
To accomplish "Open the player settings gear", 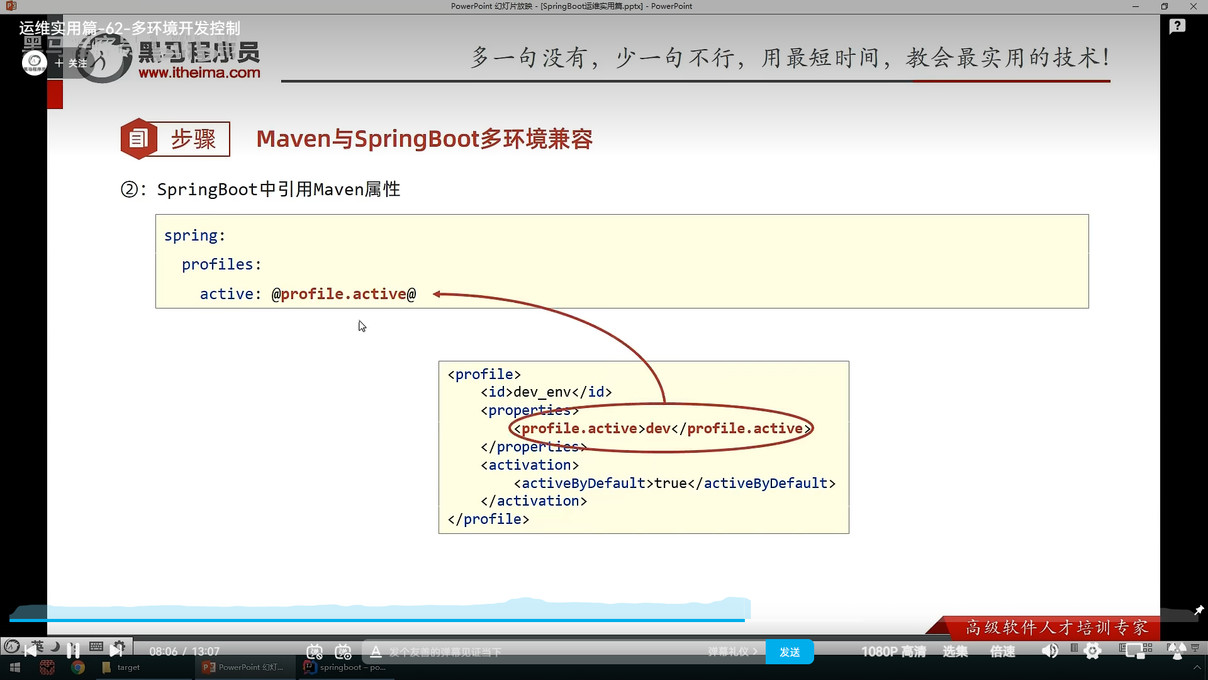I will (x=1093, y=651).
